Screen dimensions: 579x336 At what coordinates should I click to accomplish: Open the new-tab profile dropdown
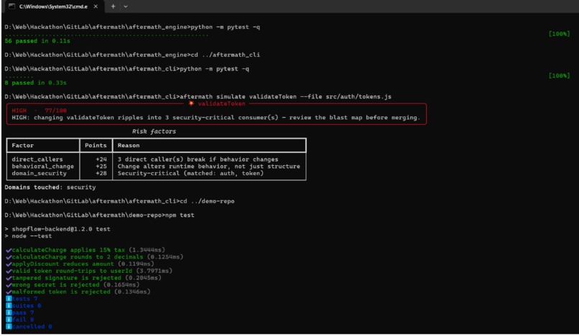click(126, 6)
